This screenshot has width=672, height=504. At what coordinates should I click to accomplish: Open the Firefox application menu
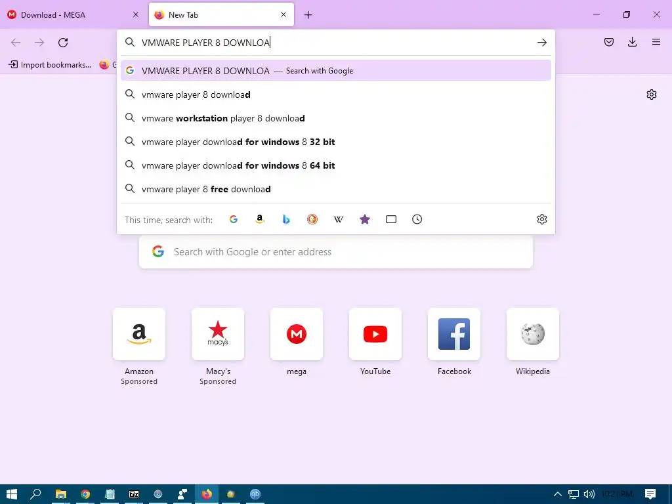point(656,42)
